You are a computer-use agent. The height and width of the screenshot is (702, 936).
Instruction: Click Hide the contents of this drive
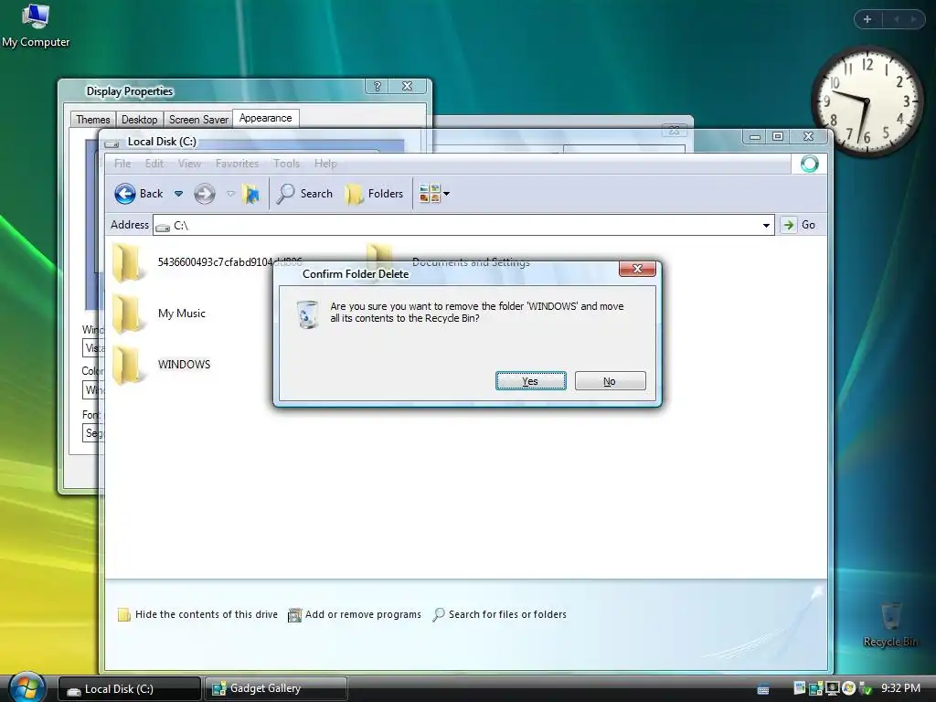click(x=197, y=614)
